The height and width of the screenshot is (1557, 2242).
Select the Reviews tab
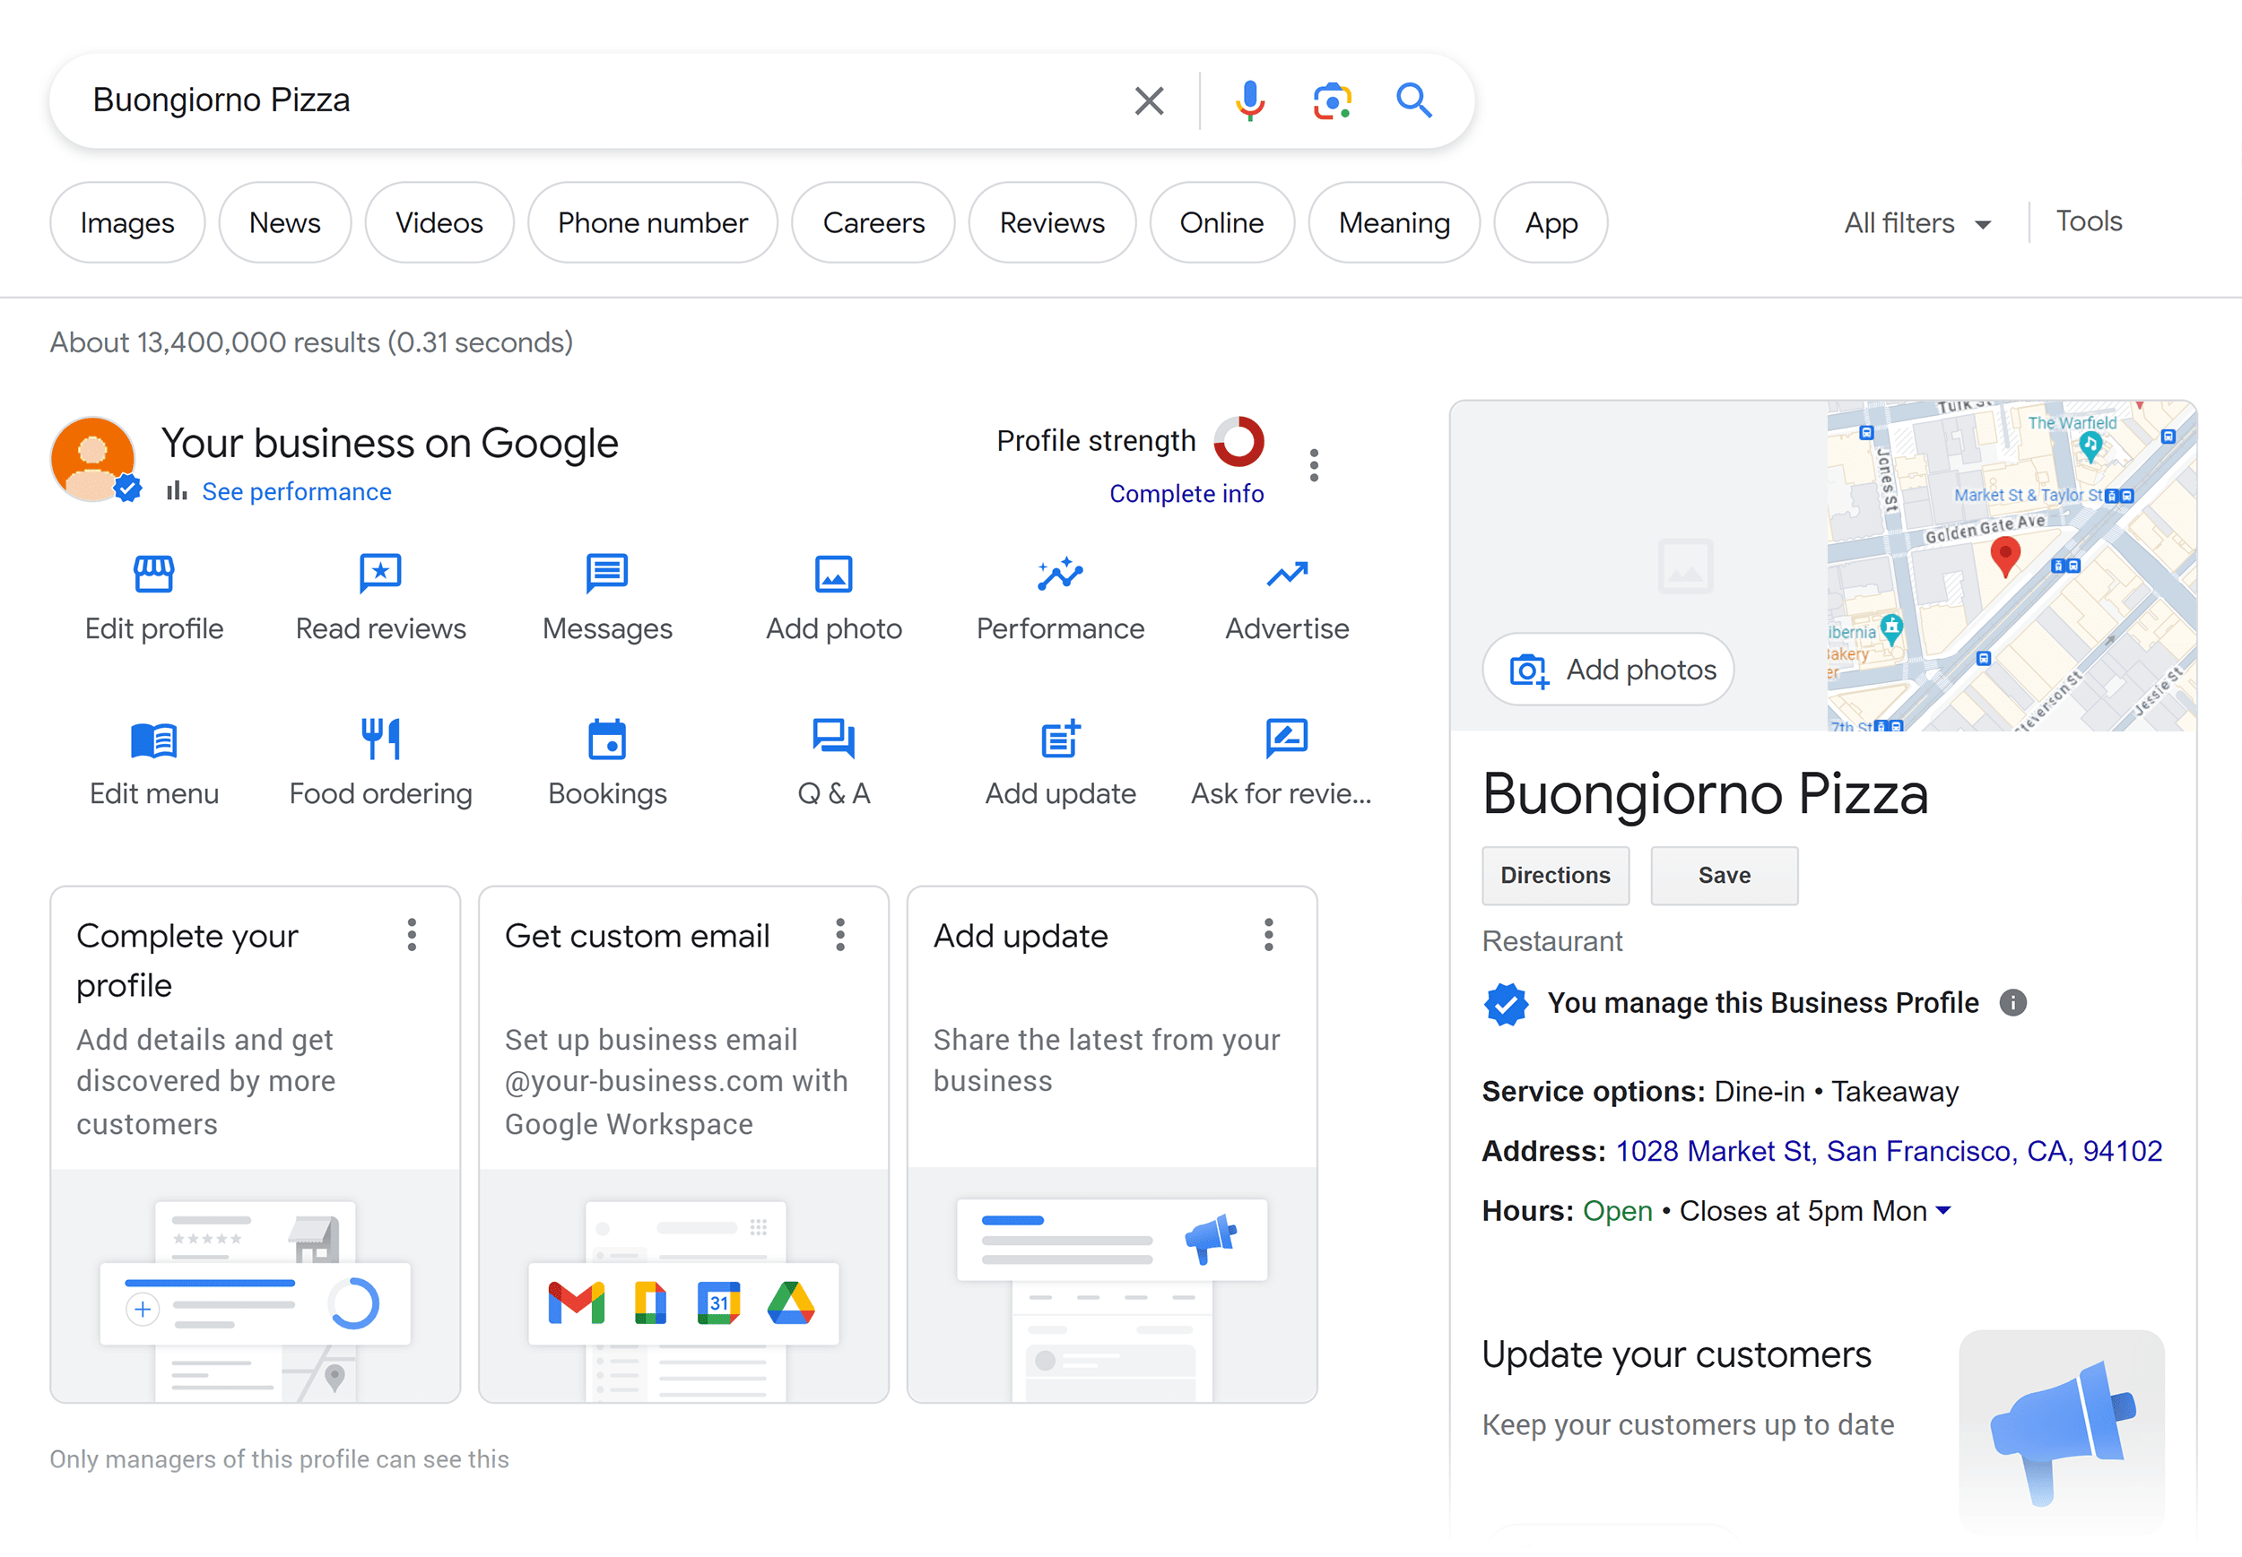point(1049,221)
